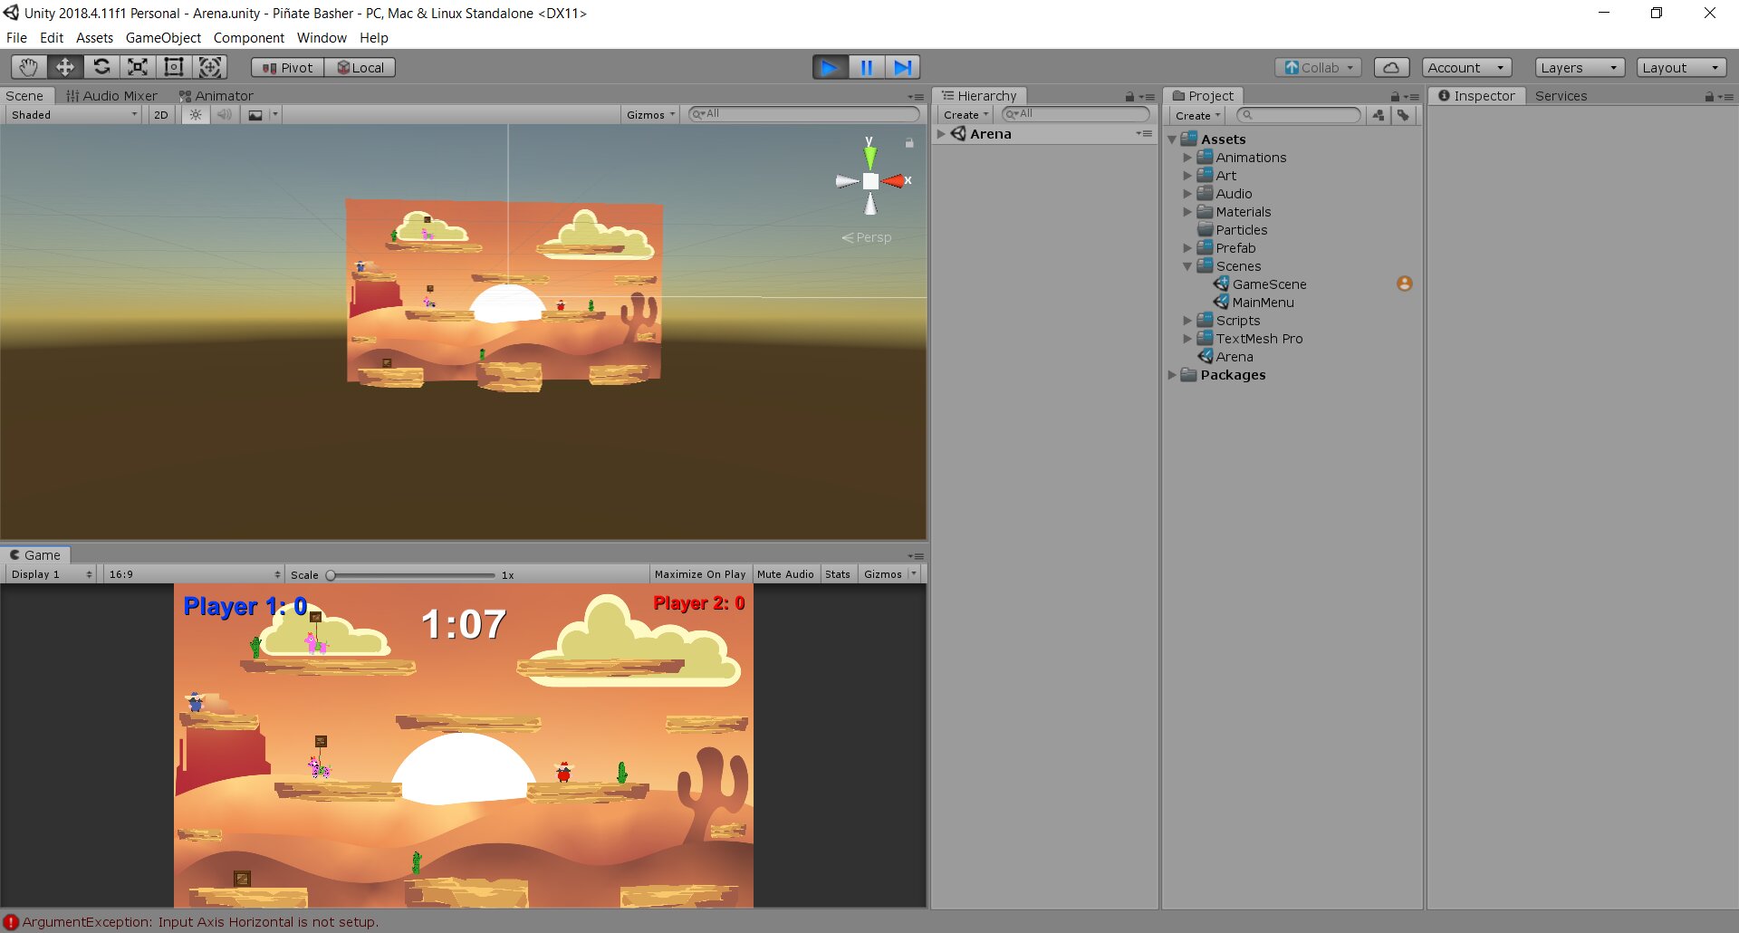The image size is (1739, 933).
Task: Select the Rotate tool
Action: click(101, 67)
